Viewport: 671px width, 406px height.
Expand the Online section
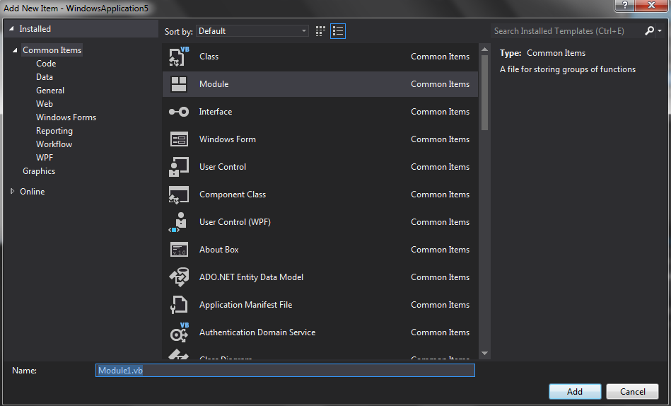click(13, 192)
